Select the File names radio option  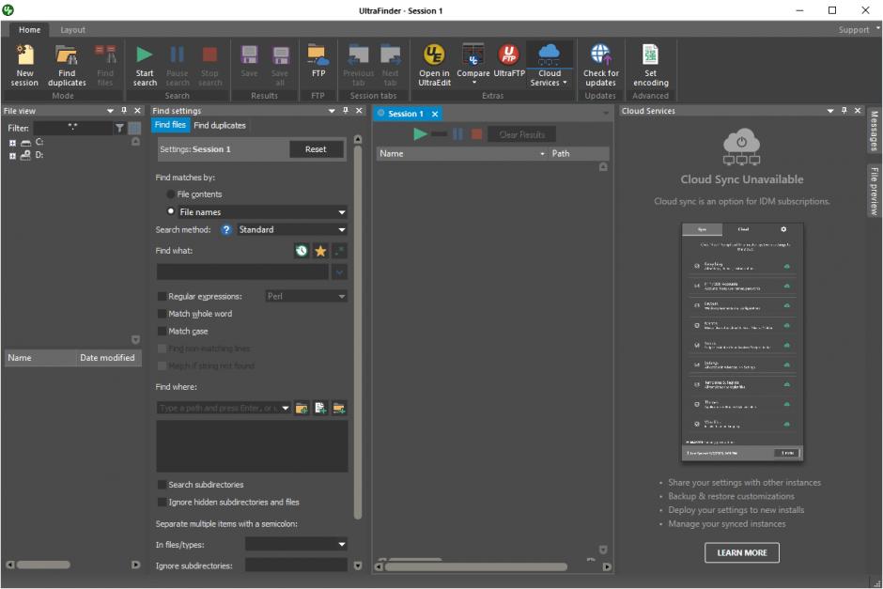[x=171, y=211]
